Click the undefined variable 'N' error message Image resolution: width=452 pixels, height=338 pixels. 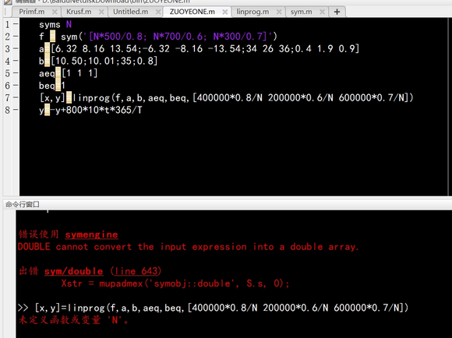tap(73, 320)
